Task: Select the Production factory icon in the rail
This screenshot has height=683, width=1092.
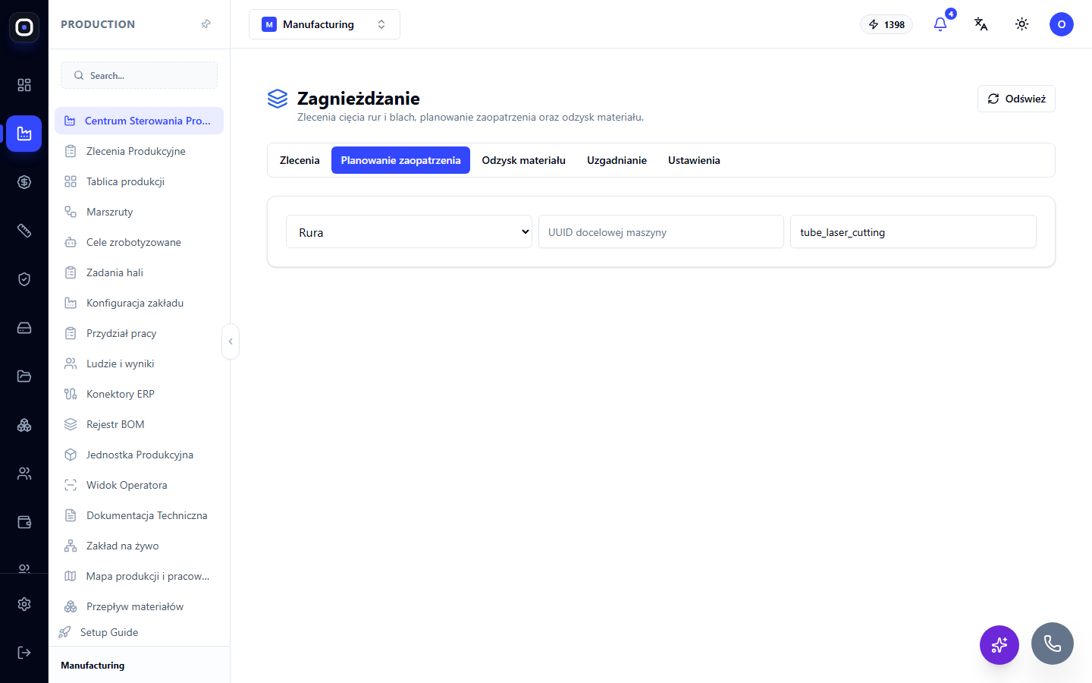Action: point(24,134)
